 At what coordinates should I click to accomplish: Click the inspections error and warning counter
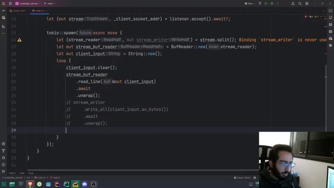point(312,17)
